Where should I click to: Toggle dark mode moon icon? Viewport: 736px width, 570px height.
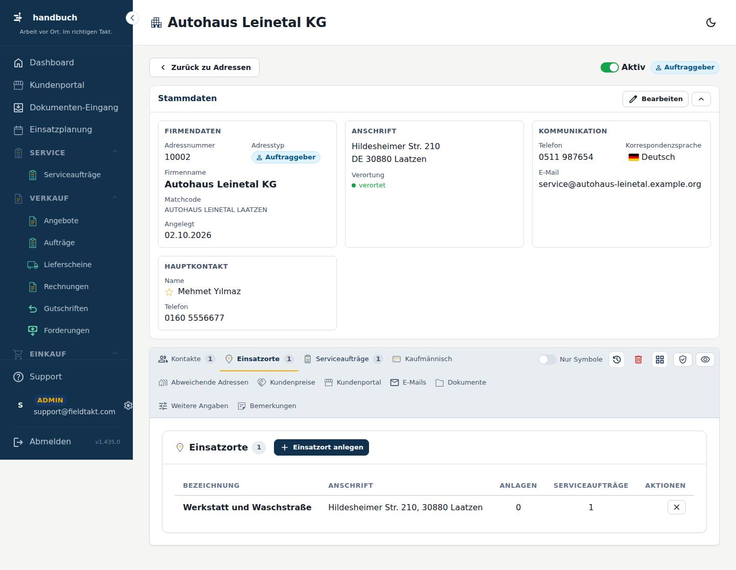point(711,22)
